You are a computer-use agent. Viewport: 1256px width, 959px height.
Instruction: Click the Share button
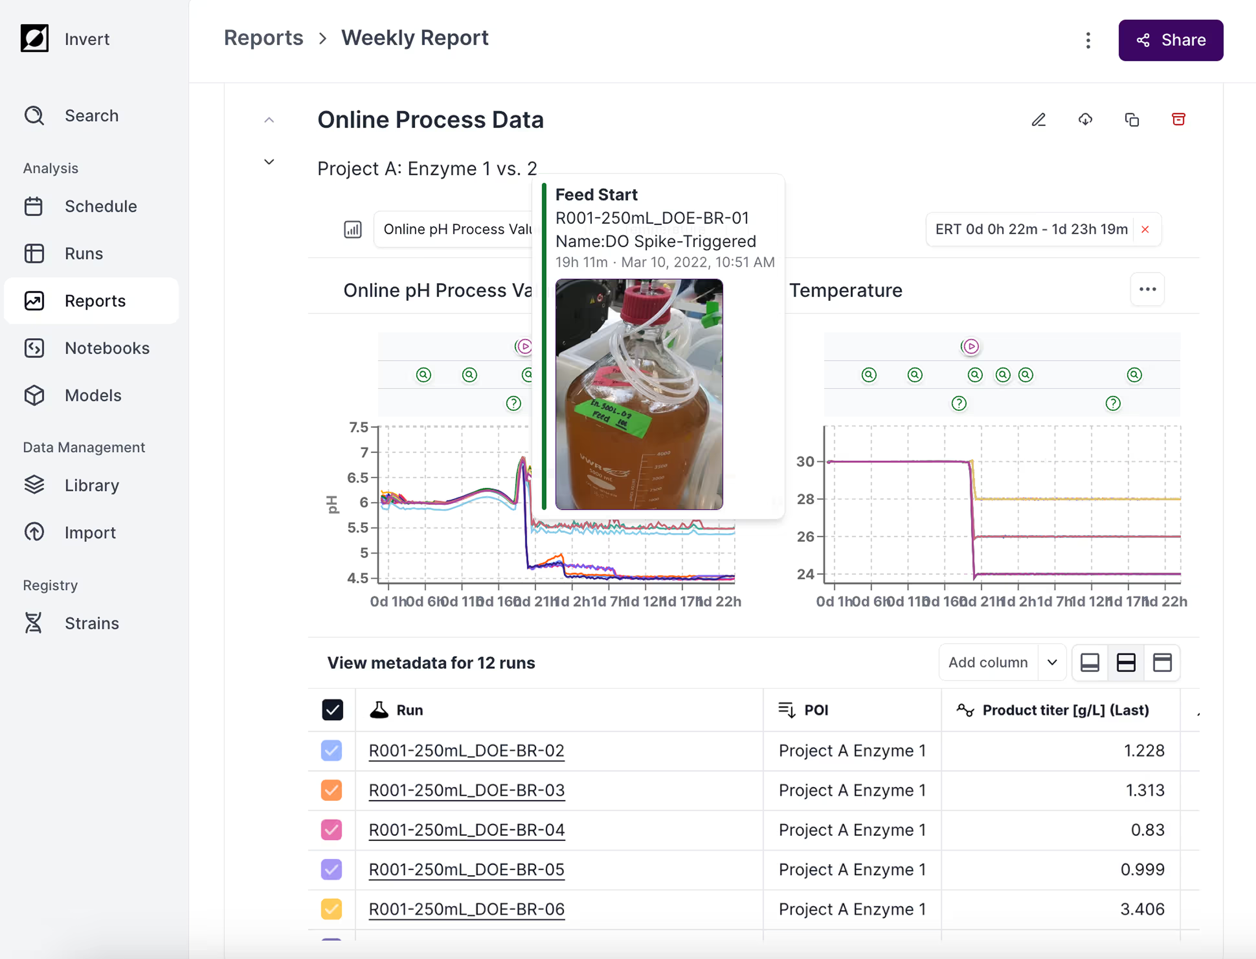pyautogui.click(x=1171, y=40)
